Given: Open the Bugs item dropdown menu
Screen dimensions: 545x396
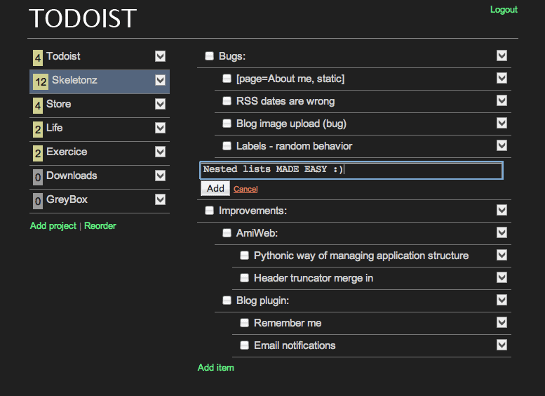Looking at the screenshot, I should click(x=501, y=55).
